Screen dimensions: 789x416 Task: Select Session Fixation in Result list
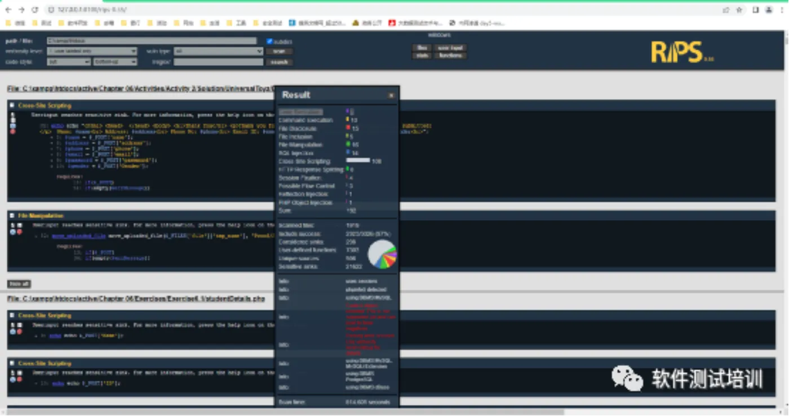[x=299, y=177]
